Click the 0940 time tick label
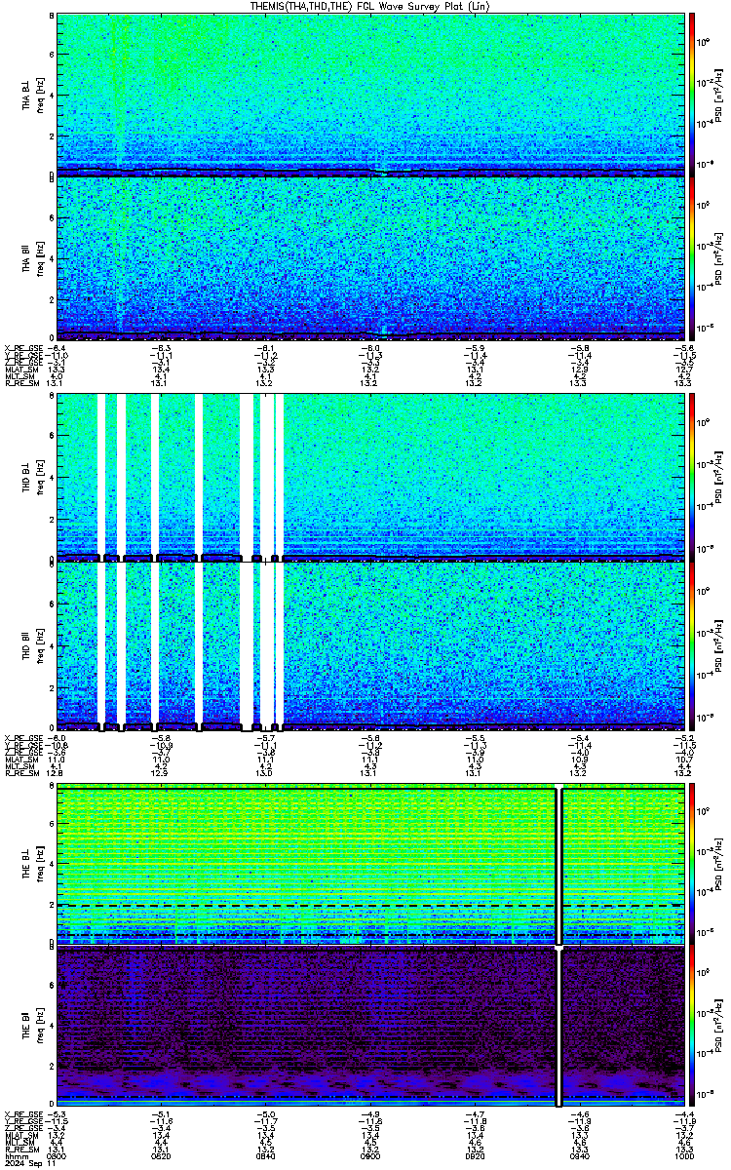The width and height of the screenshot is (731, 1170). (x=579, y=1157)
